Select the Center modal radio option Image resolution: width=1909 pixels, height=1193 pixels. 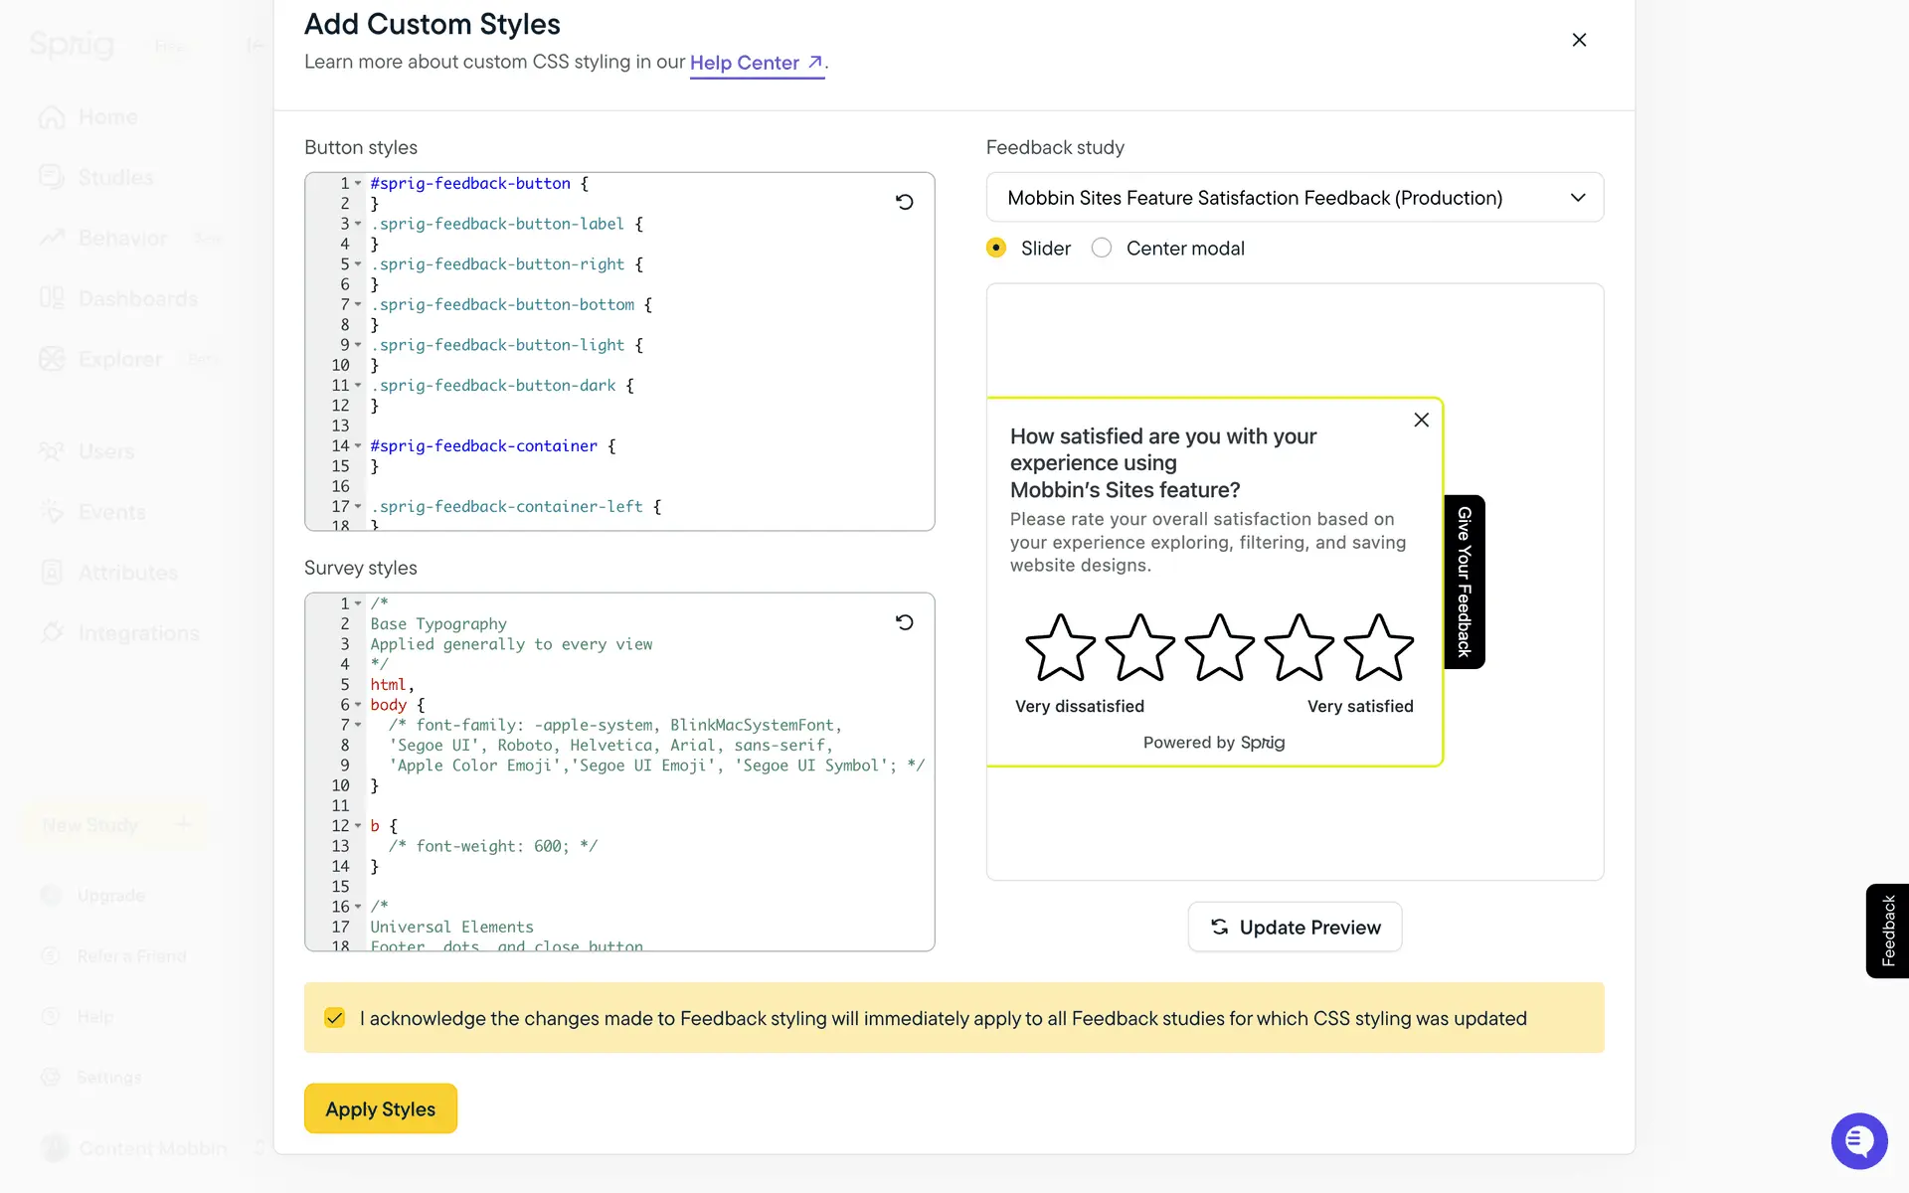[1102, 248]
